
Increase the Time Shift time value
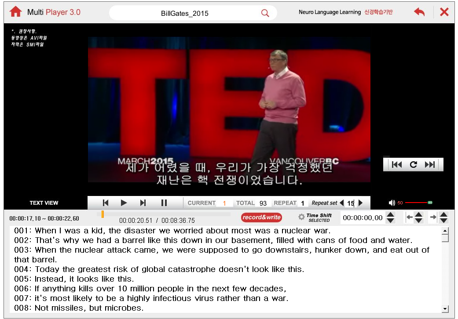(x=390, y=214)
